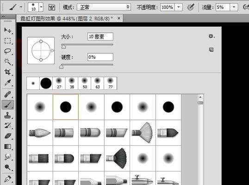Image resolution: width=249 pixels, height=185 pixels.
Task: Create new preset from this brush
Action: [x=211, y=49]
